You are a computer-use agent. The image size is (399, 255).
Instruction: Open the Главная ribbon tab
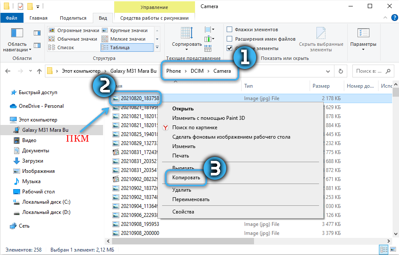(38, 18)
